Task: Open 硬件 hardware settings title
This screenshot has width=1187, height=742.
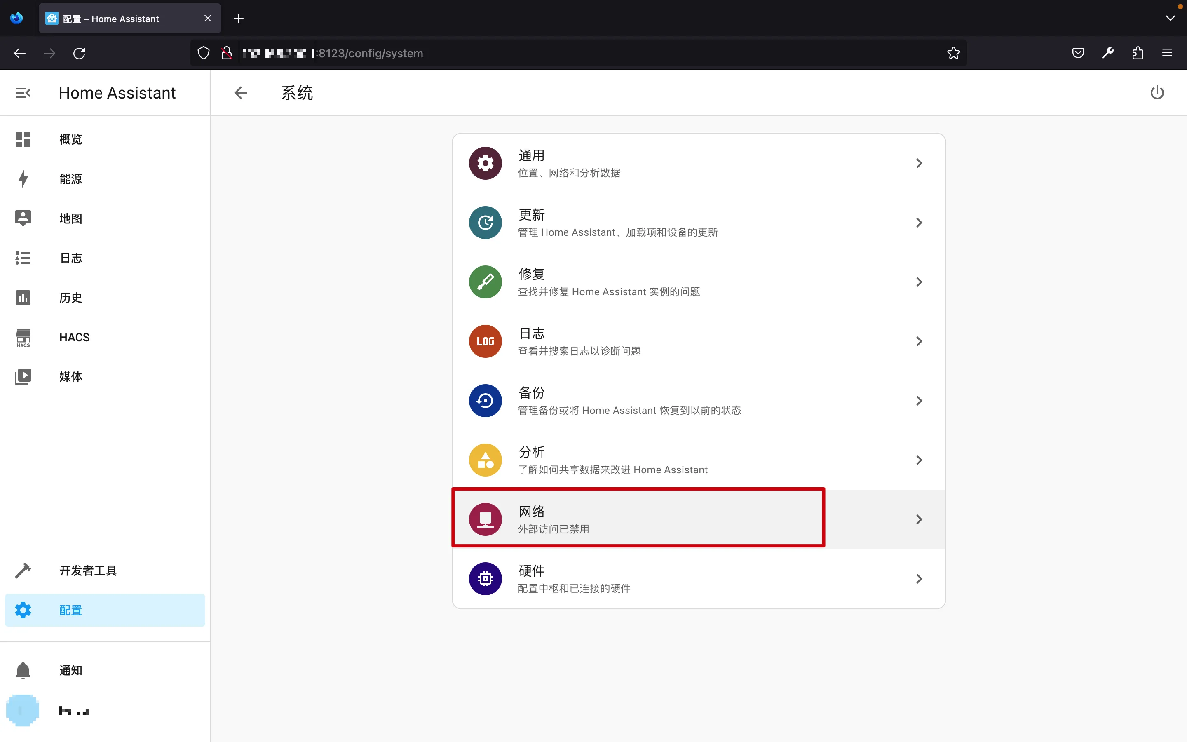Action: tap(531, 571)
